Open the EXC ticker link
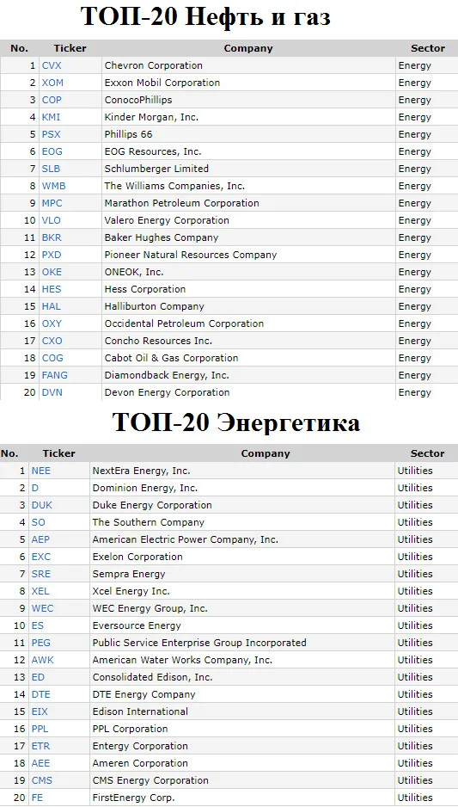This screenshot has height=807, width=458. pos(41,557)
